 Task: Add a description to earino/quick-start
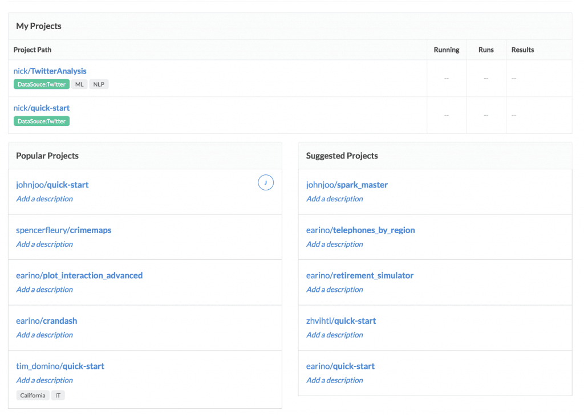(334, 380)
